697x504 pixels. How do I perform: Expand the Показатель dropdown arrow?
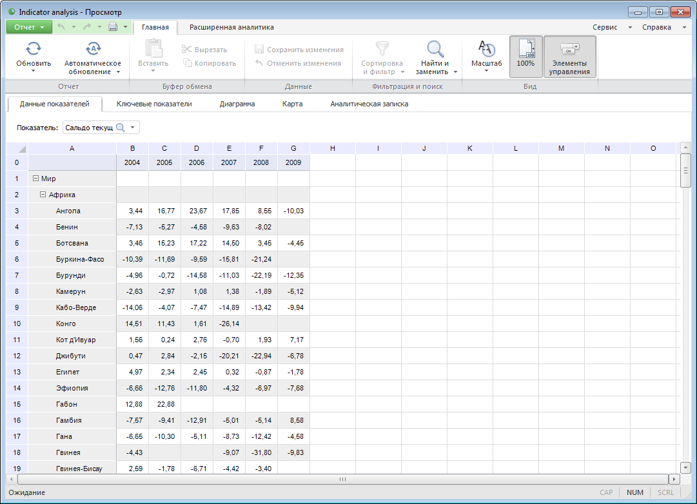point(133,128)
